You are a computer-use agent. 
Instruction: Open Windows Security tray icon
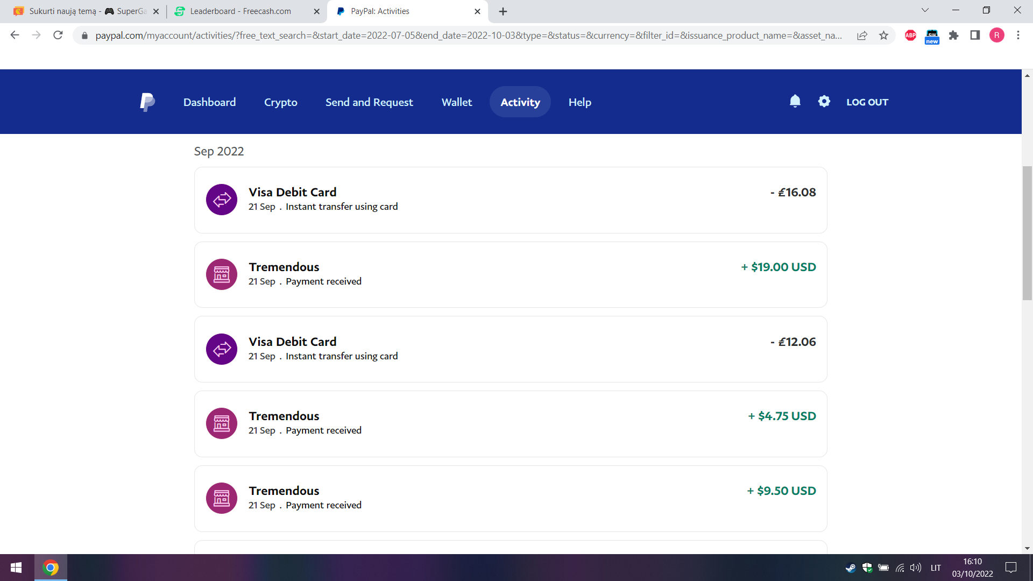tap(867, 568)
